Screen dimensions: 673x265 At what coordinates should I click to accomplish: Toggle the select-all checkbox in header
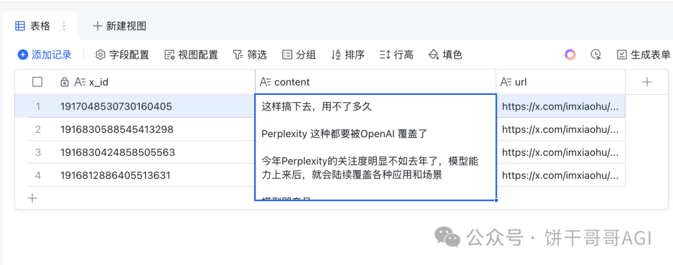click(37, 82)
